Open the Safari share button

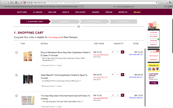[x=11, y=2]
